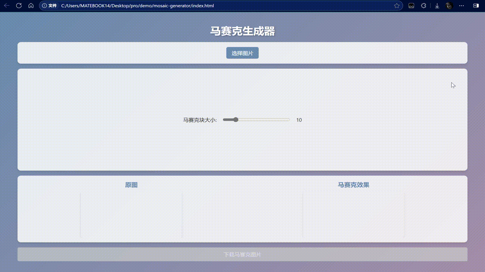Click the back navigation arrow
Image resolution: width=485 pixels, height=272 pixels.
6,6
